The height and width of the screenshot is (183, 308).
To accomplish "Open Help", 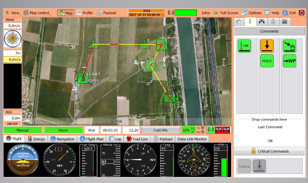I will click(272, 13).
